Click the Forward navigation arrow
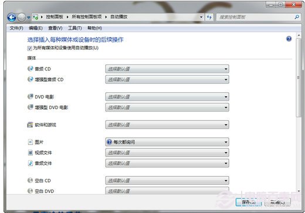Screen dimensions: 305x213 (x=22, y=18)
